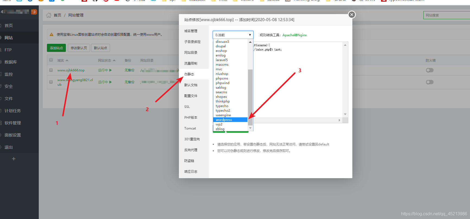Open the 防盗链 tab
This screenshot has width=470, height=219.
(x=194, y=161)
